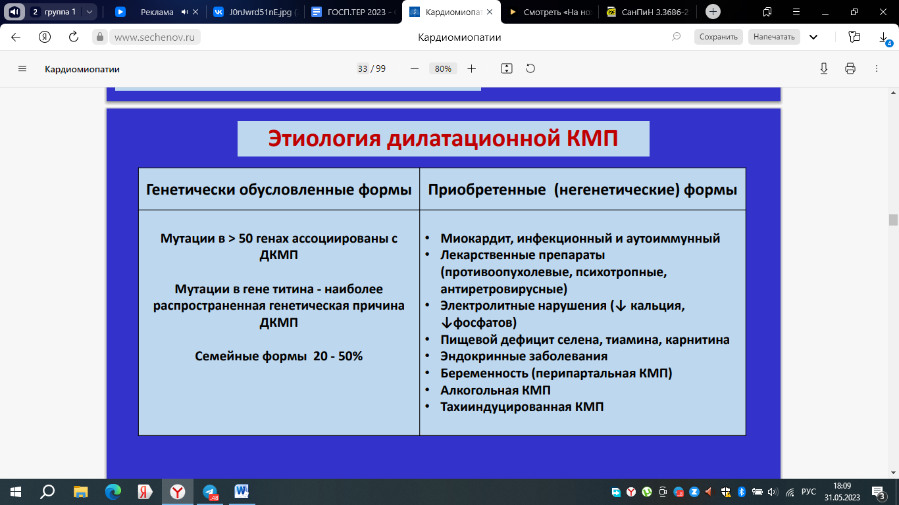Click the fit to page icon
Viewport: 899px width, 505px height.
(506, 68)
